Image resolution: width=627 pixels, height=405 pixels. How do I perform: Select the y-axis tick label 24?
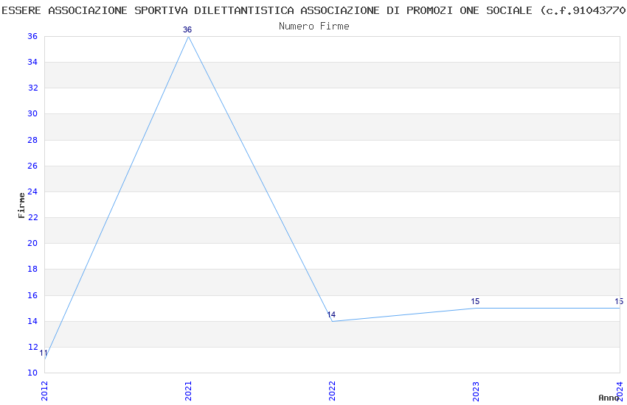pyautogui.click(x=32, y=191)
